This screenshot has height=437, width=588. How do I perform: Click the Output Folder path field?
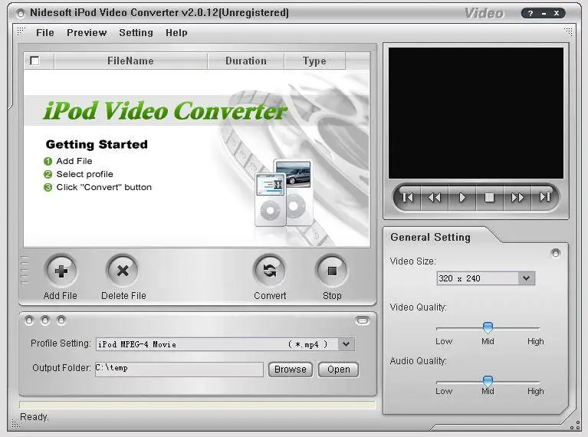179,369
